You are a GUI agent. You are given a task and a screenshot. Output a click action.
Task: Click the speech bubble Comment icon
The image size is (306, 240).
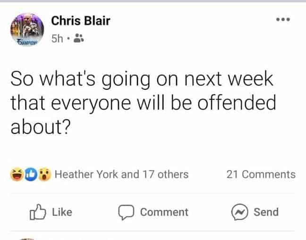(x=127, y=212)
